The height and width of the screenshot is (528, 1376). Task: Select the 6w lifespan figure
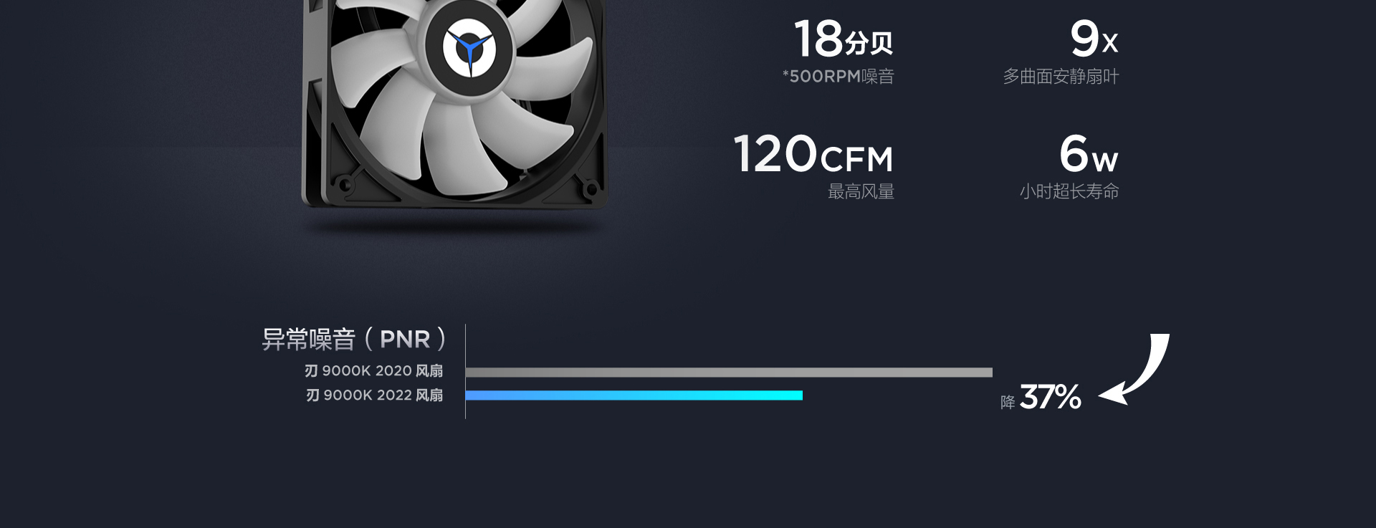1089,154
